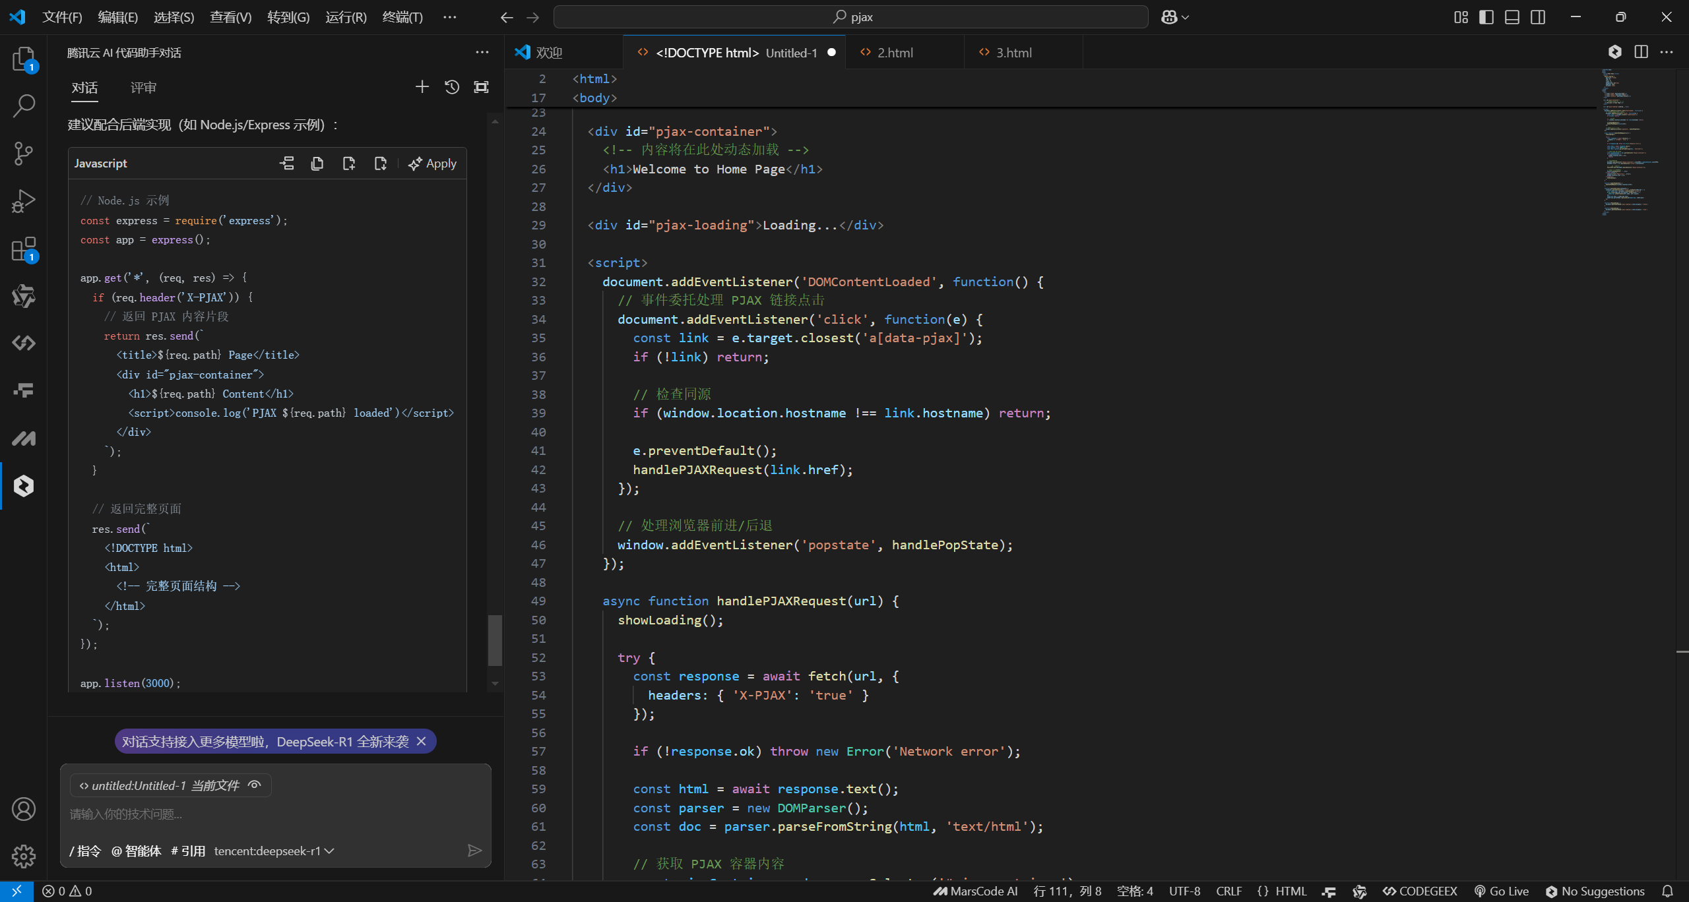Open the Copilot dropdown chevron
1689x902 pixels.
1186,17
